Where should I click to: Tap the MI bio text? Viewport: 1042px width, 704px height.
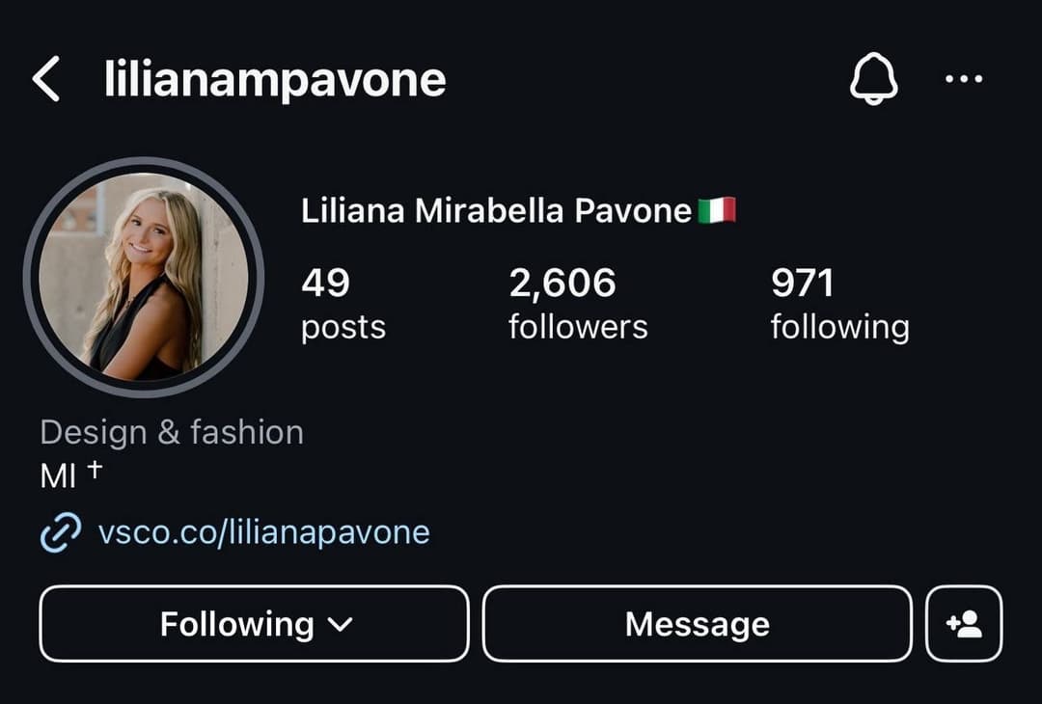(58, 476)
